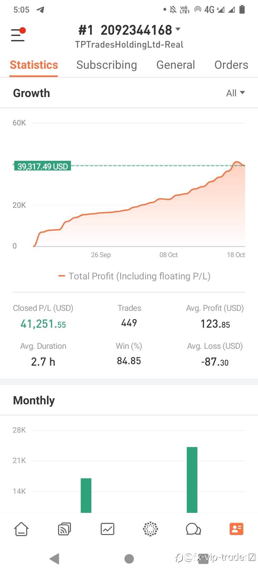This screenshot has height=573, width=258.
Task: Switch to the General tab
Action: click(176, 65)
